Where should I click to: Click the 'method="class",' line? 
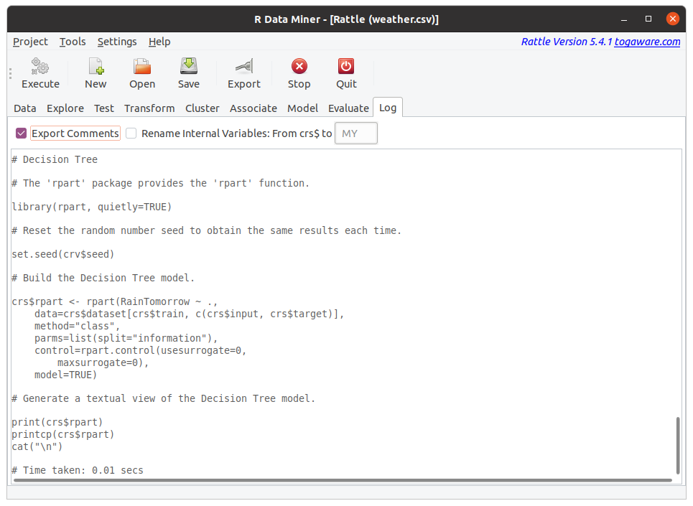(x=78, y=326)
